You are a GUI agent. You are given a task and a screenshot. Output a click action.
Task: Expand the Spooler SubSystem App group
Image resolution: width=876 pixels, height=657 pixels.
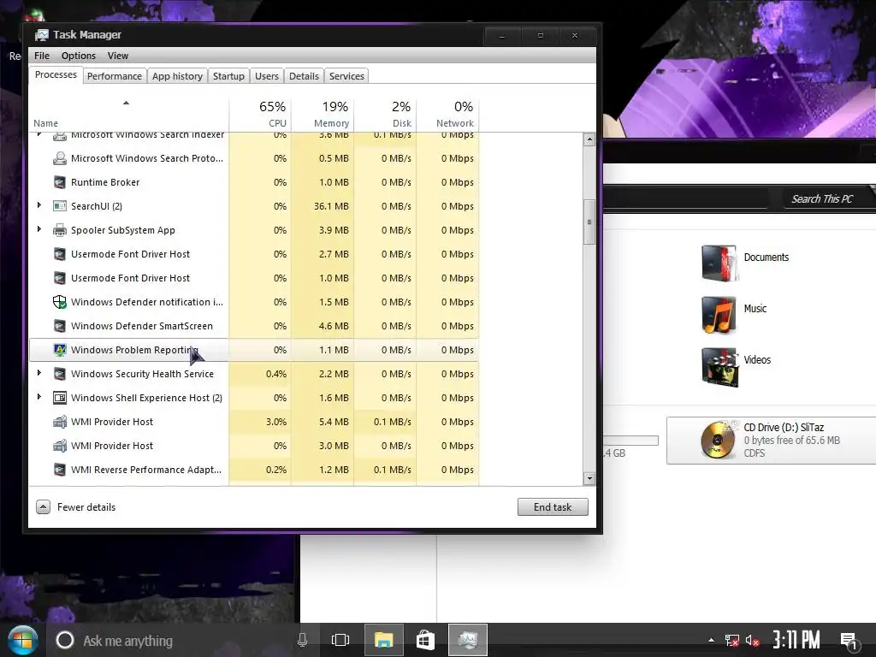[x=39, y=229]
